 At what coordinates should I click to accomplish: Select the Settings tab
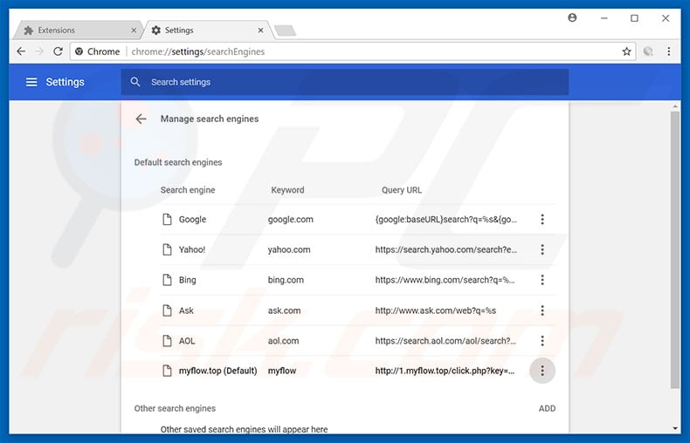click(x=207, y=31)
